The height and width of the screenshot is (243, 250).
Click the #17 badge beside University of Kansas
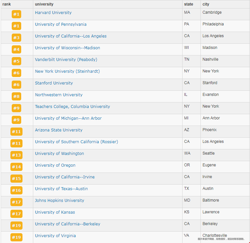pos(16,214)
